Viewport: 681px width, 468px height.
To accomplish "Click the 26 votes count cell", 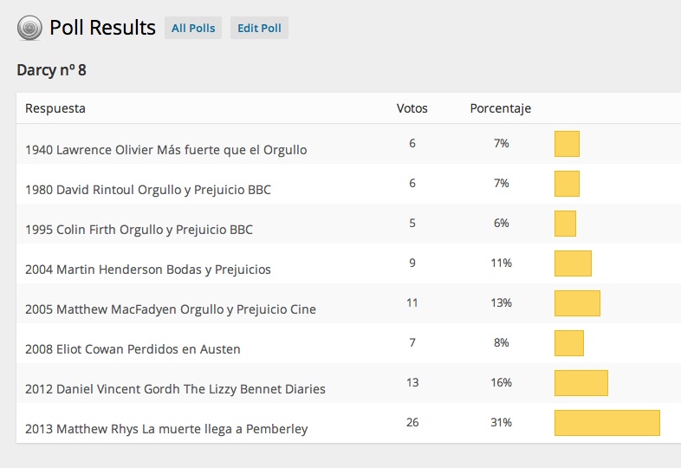I will (x=412, y=423).
